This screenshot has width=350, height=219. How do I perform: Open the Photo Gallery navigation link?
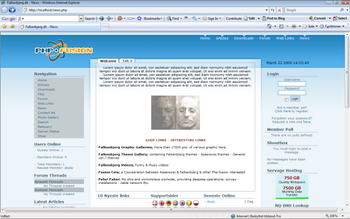click(x=48, y=117)
